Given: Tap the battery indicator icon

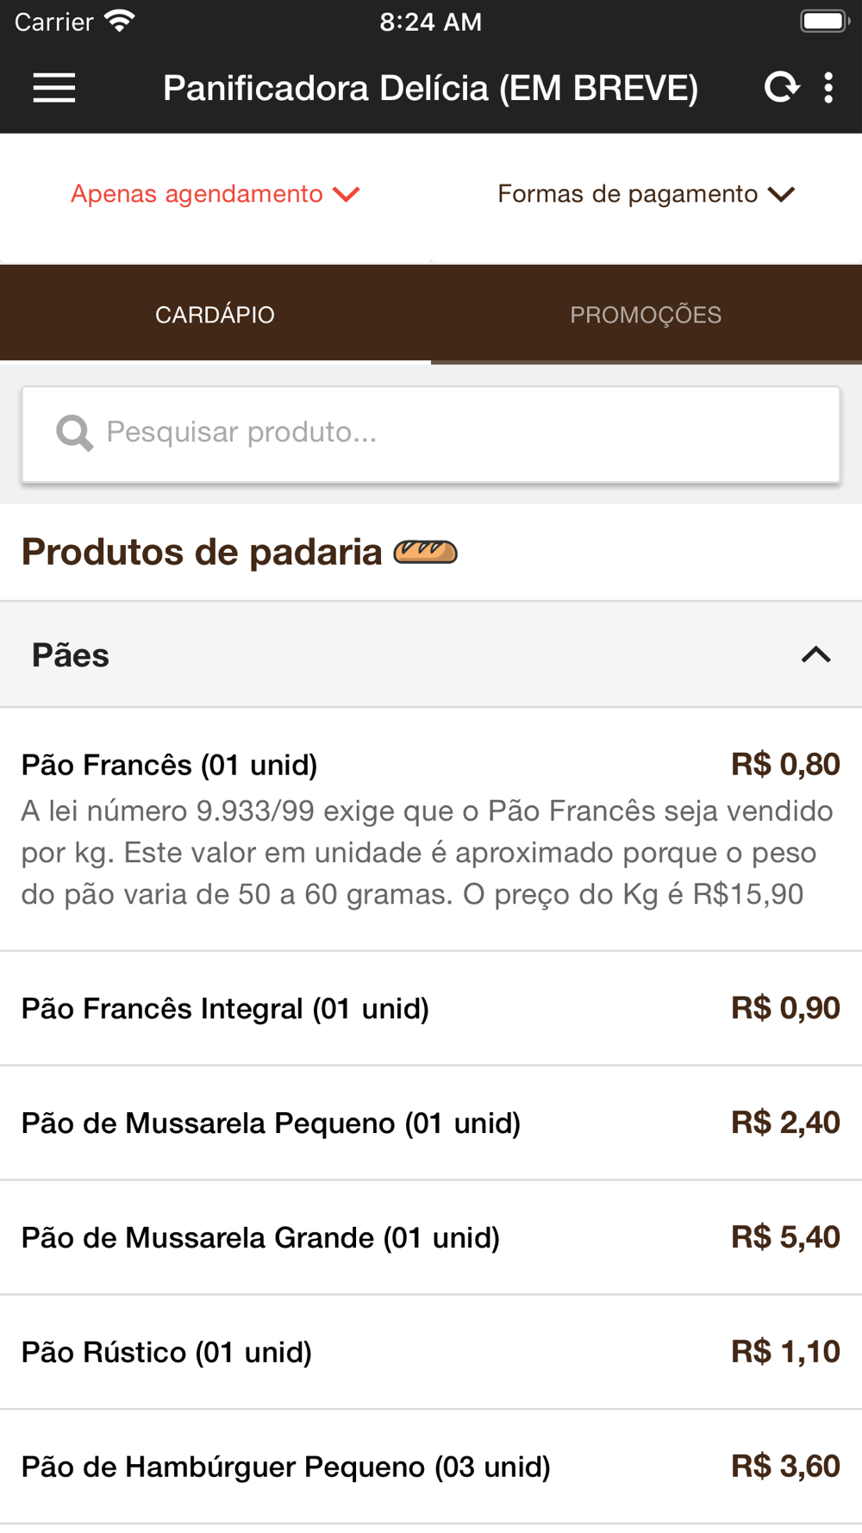Looking at the screenshot, I should click(825, 21).
